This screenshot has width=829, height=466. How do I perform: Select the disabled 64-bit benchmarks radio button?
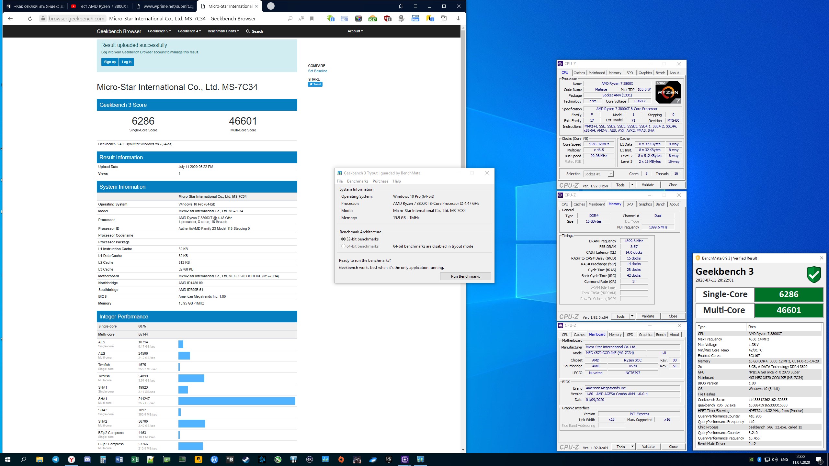click(x=343, y=246)
